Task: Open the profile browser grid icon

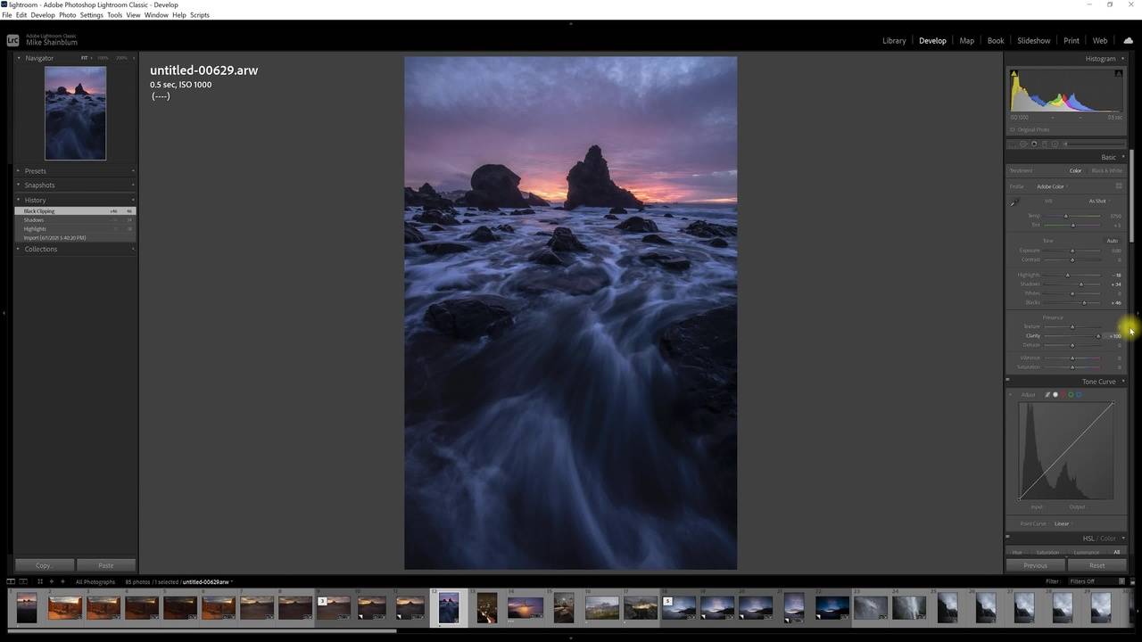Action: (x=1118, y=186)
